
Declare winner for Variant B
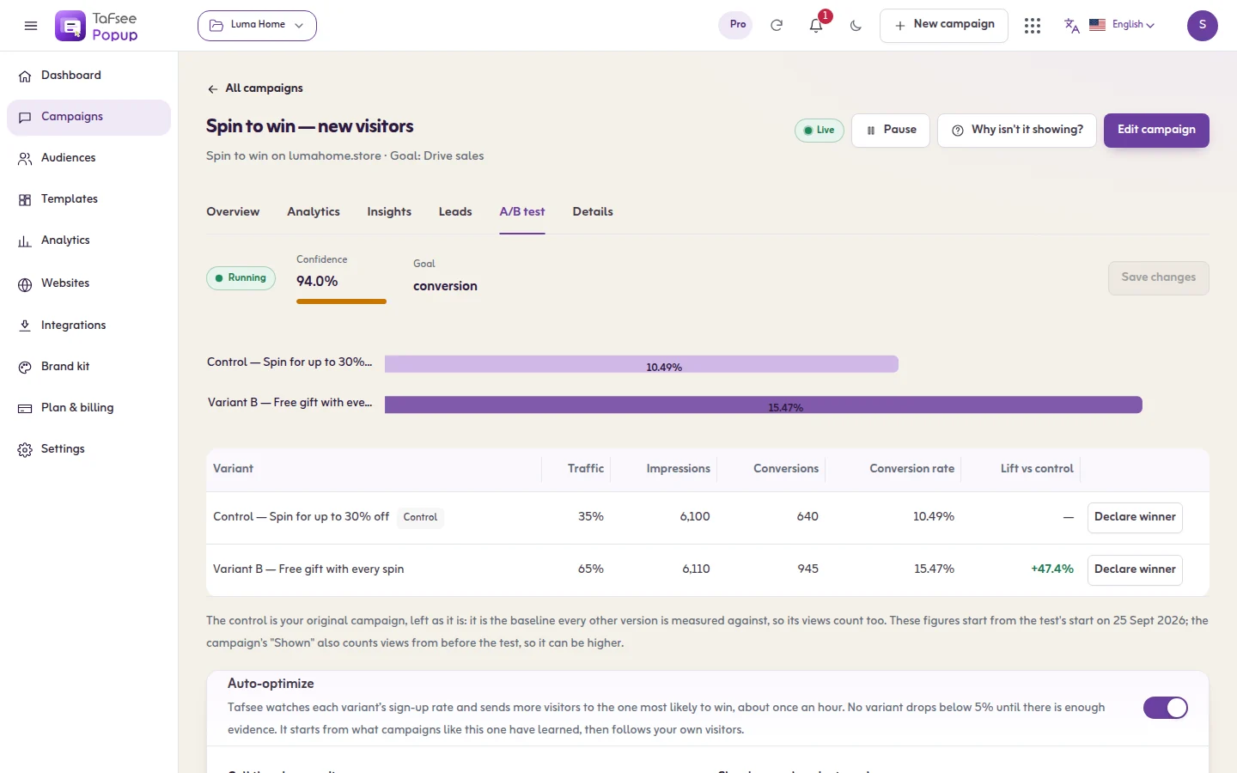[1135, 570]
